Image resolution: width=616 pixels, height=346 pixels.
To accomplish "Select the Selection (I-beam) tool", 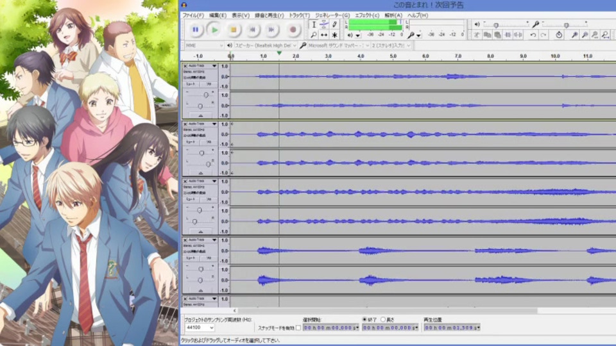I will (x=314, y=24).
